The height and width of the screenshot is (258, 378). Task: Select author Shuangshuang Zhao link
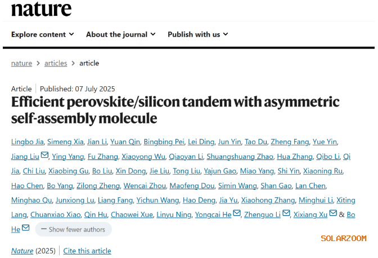pos(240,156)
